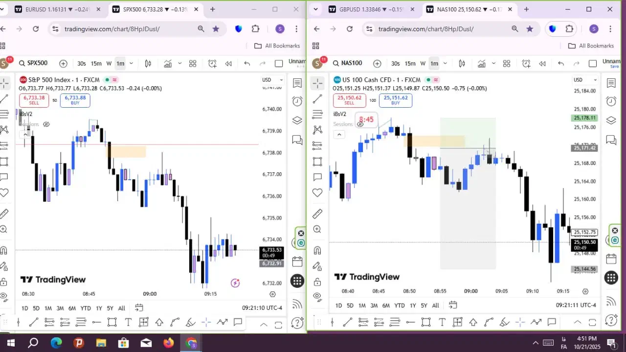Open the Alert tool in the NAS100 toolbar
This screenshot has width=626, height=352.
click(x=526, y=64)
